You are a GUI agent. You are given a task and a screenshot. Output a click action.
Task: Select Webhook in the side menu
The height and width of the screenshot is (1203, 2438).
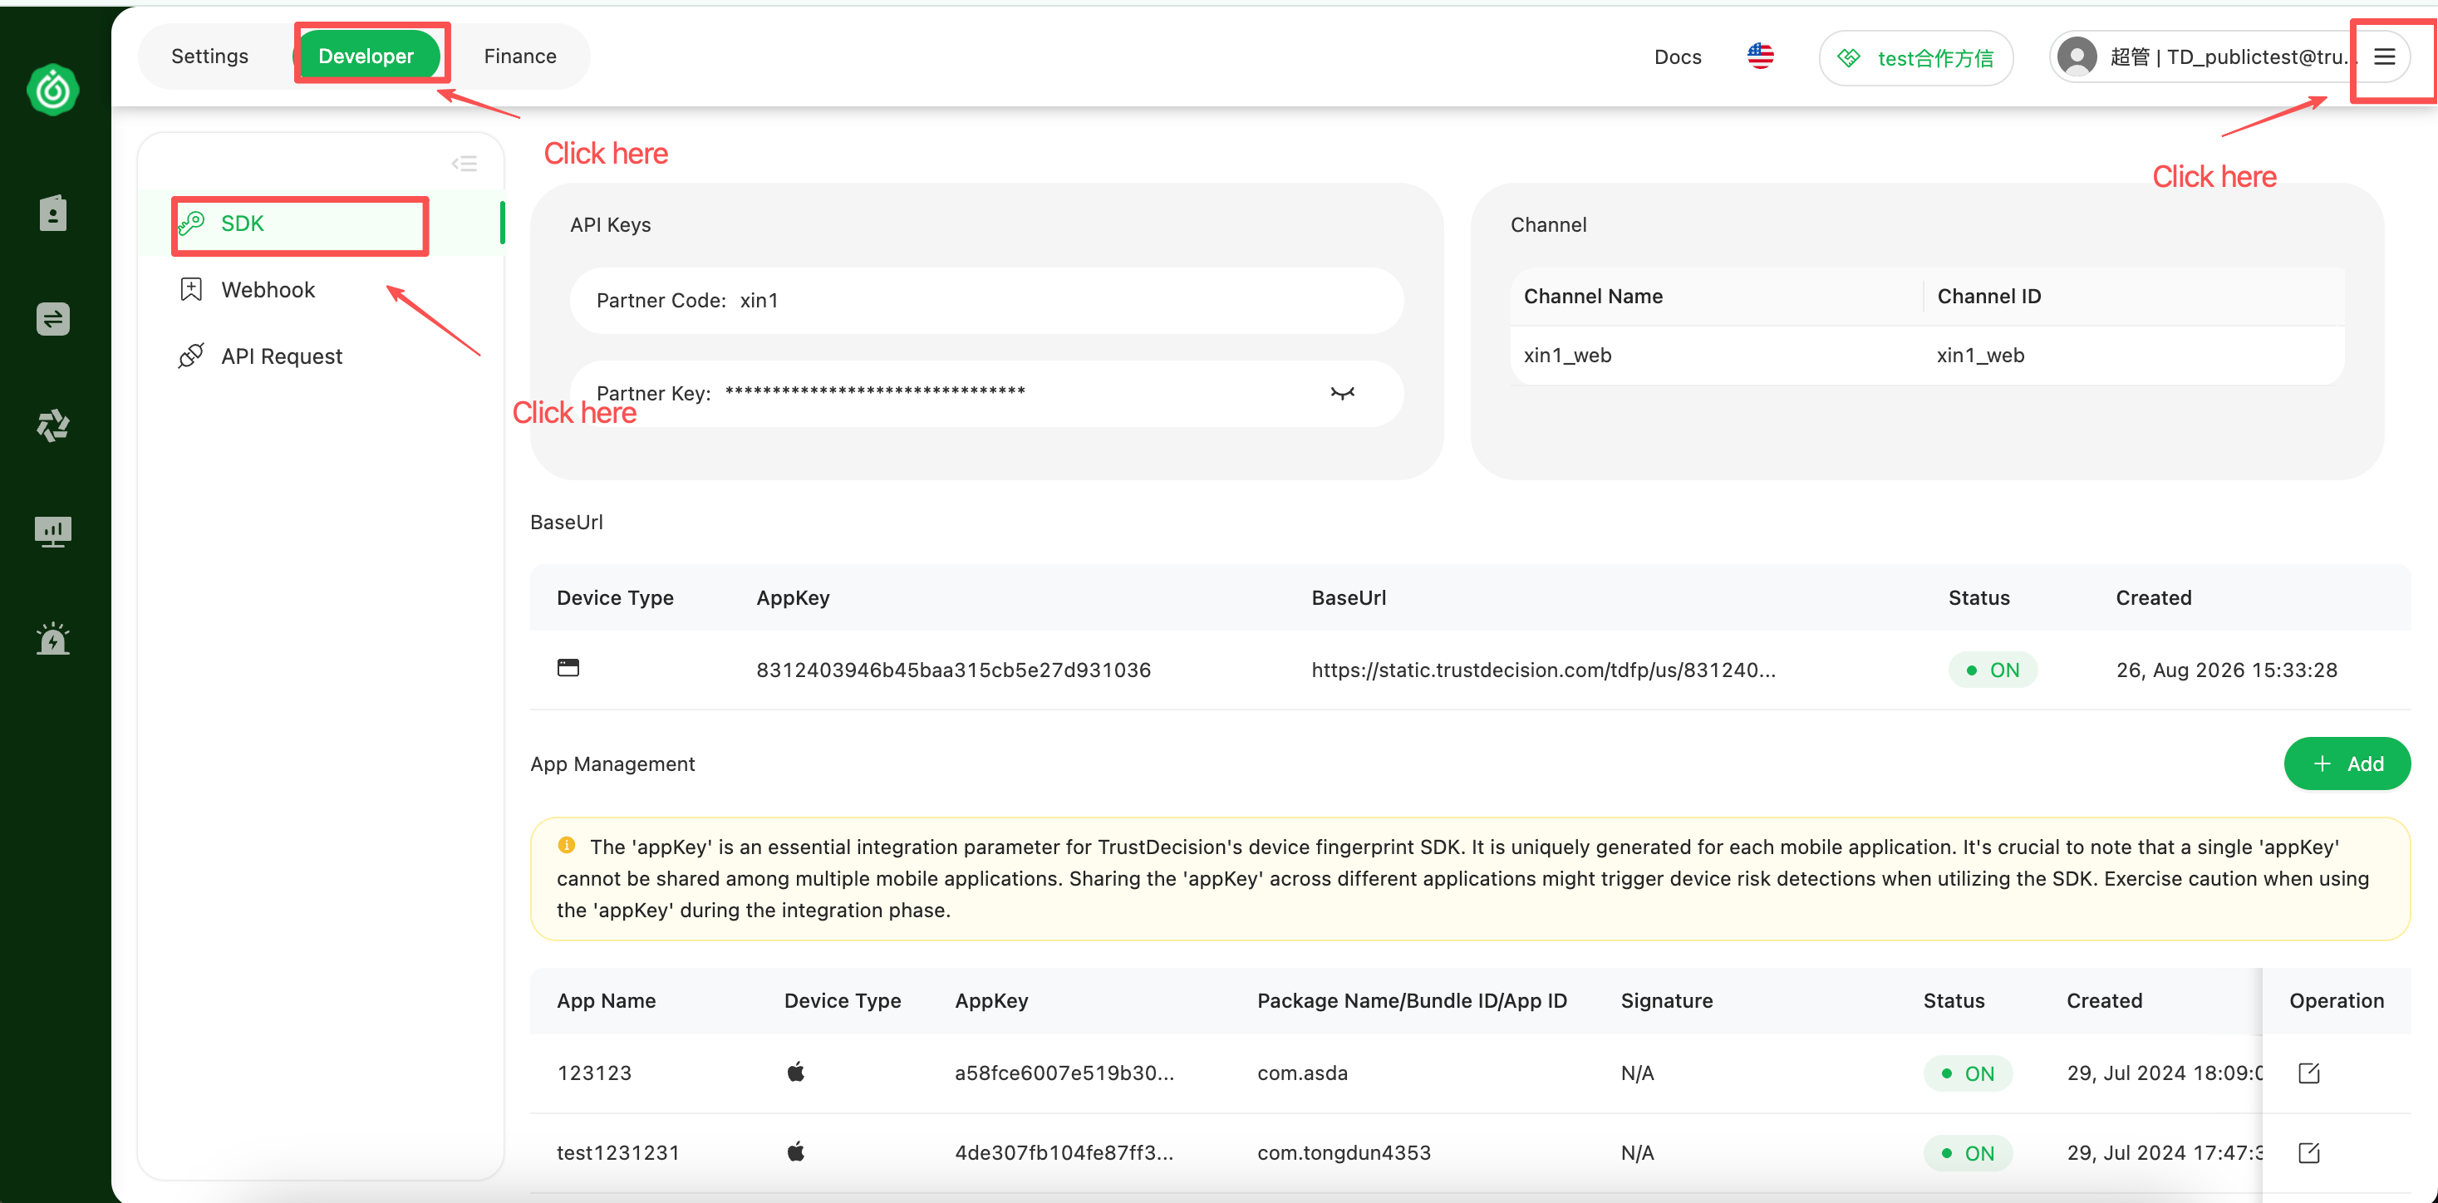pyautogui.click(x=268, y=290)
